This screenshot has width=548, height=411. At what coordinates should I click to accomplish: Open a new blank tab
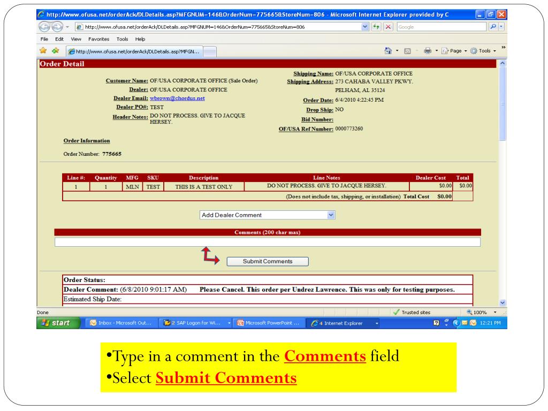pos(210,52)
